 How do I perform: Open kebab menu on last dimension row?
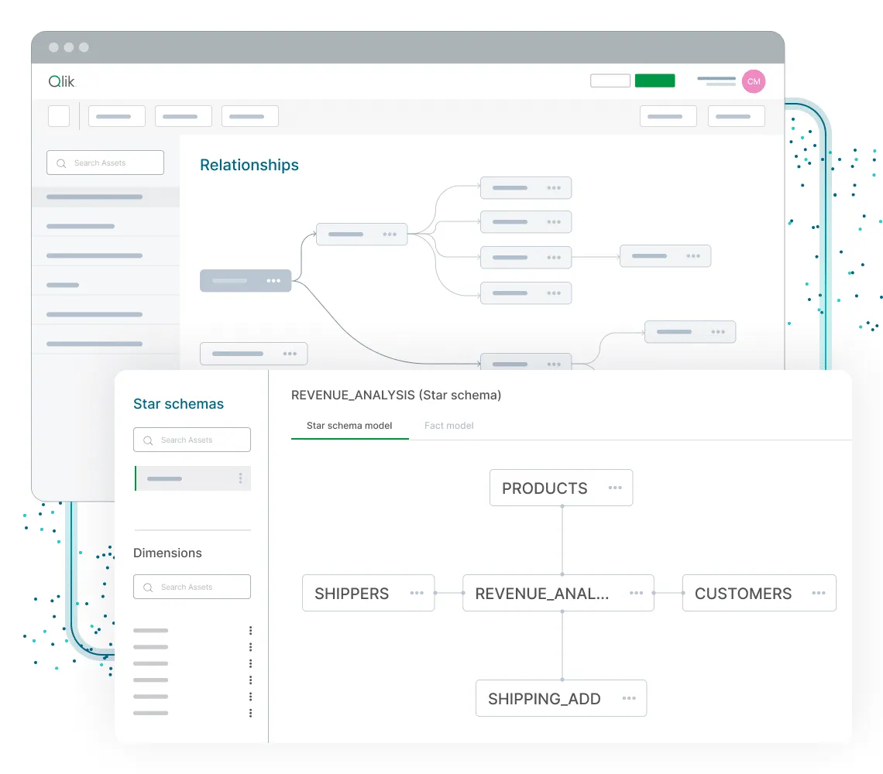pyautogui.click(x=251, y=713)
